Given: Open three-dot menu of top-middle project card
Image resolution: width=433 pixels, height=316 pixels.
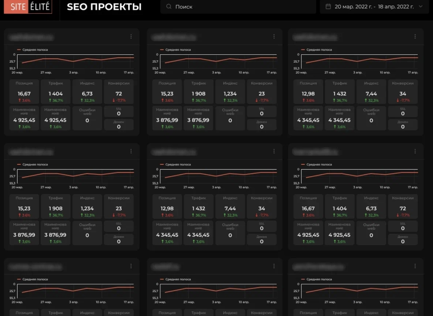Looking at the screenshot, I should click(x=274, y=37).
